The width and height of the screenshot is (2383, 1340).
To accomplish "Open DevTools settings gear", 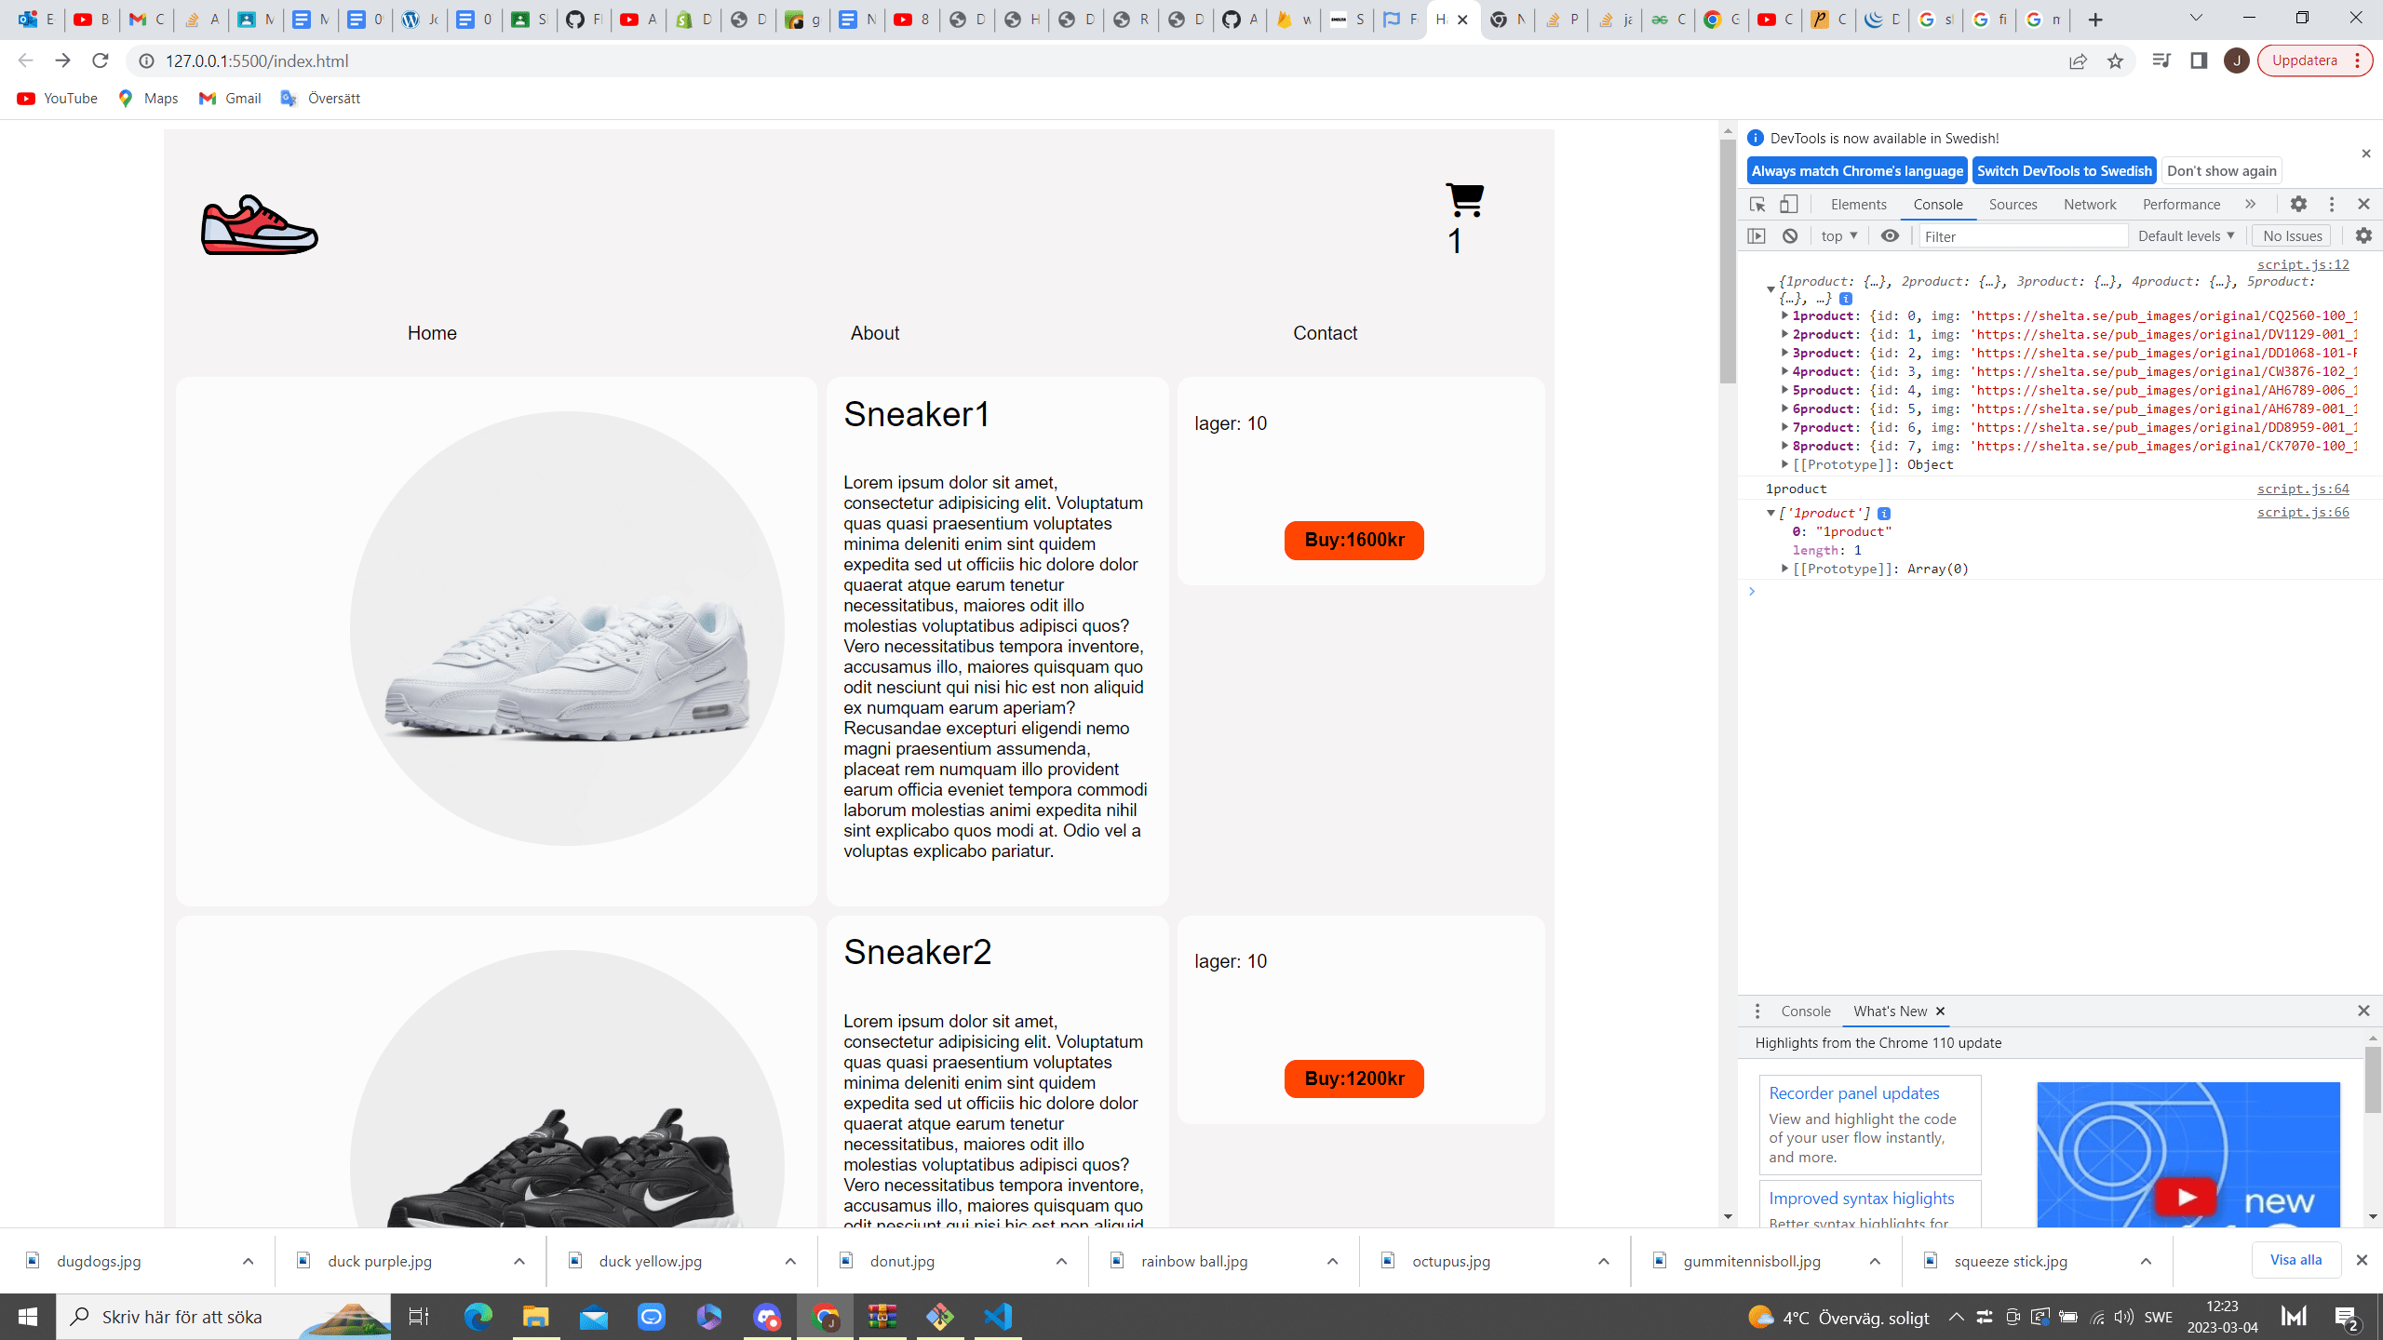I will (x=2298, y=204).
